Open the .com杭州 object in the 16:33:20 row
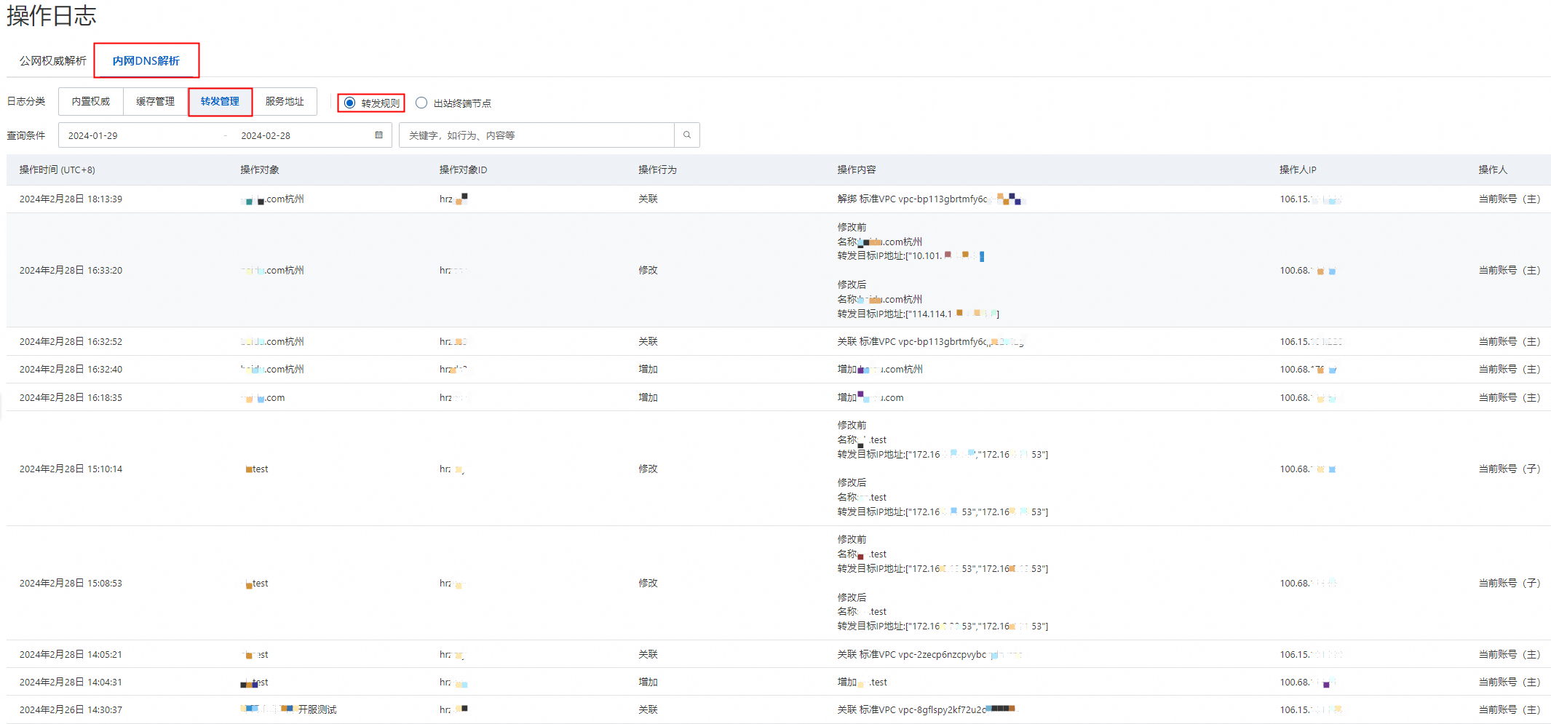 [273, 271]
